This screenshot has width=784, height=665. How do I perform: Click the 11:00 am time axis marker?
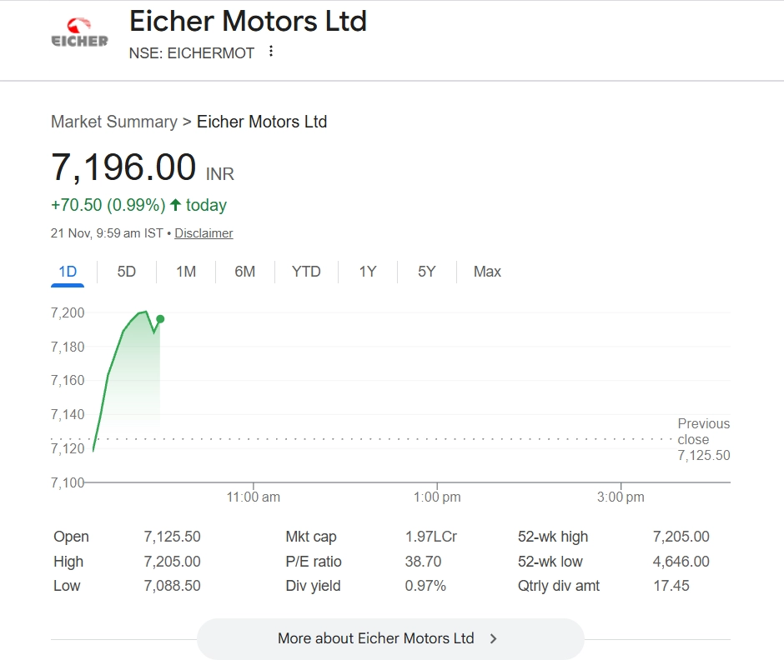[254, 497]
